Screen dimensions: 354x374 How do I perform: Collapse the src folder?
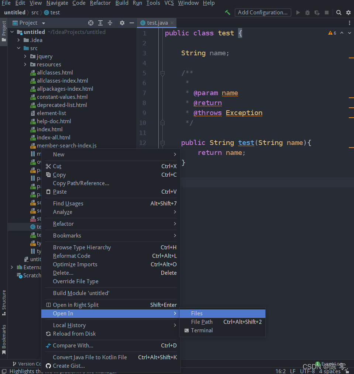click(x=18, y=48)
